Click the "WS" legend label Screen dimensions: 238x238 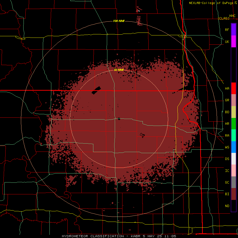(227, 147)
